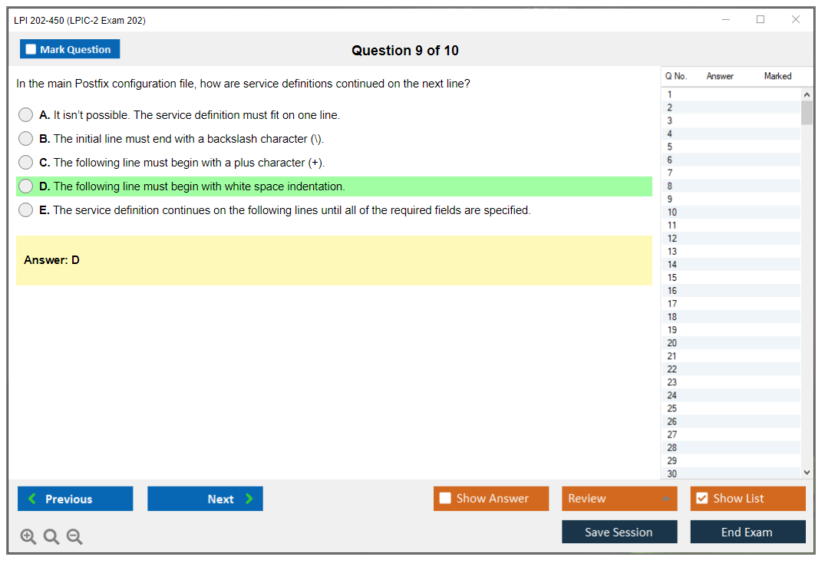The image size is (825, 564).
Task: Go to the Previous question
Action: pos(75,499)
